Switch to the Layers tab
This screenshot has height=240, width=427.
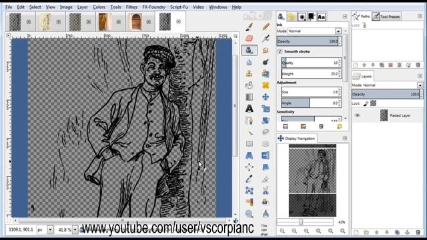point(363,76)
